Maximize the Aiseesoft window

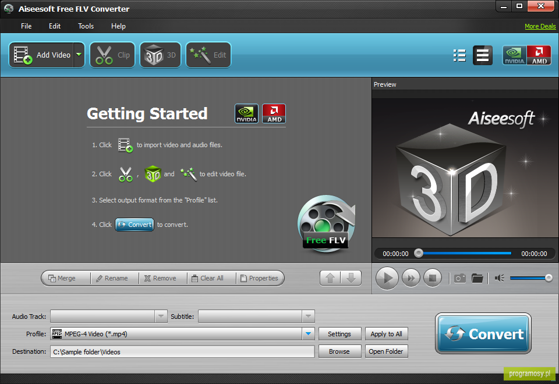point(519,6)
